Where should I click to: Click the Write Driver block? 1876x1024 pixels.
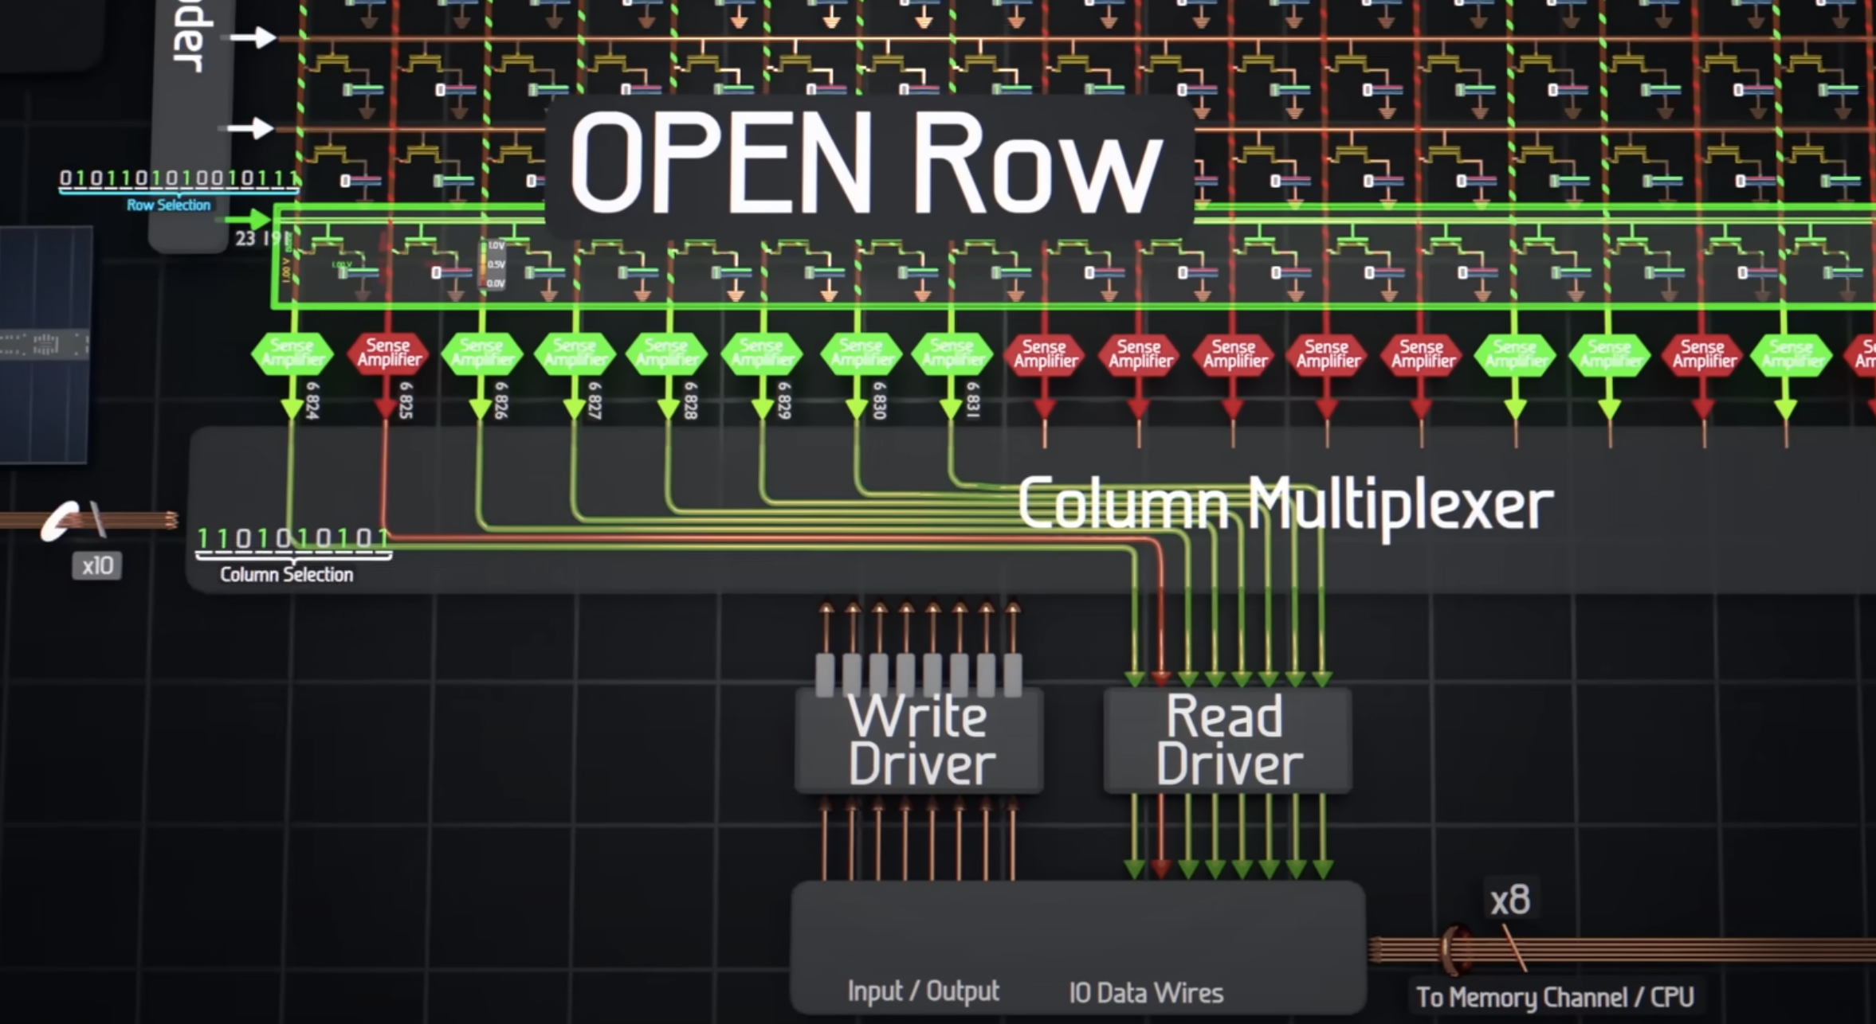(x=920, y=741)
